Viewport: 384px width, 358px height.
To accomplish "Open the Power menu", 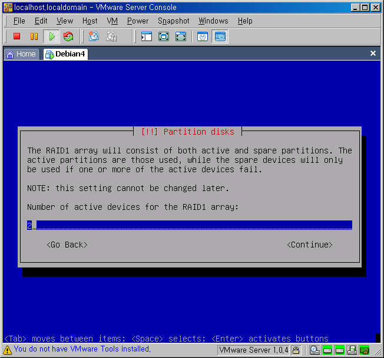I will coord(138,21).
